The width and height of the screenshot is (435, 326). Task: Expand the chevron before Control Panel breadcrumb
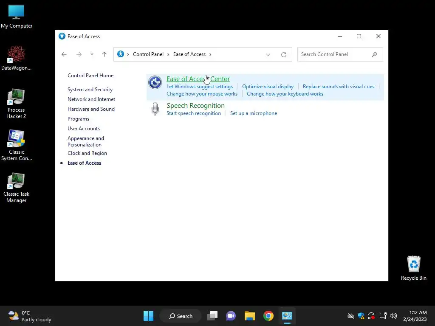click(128, 54)
